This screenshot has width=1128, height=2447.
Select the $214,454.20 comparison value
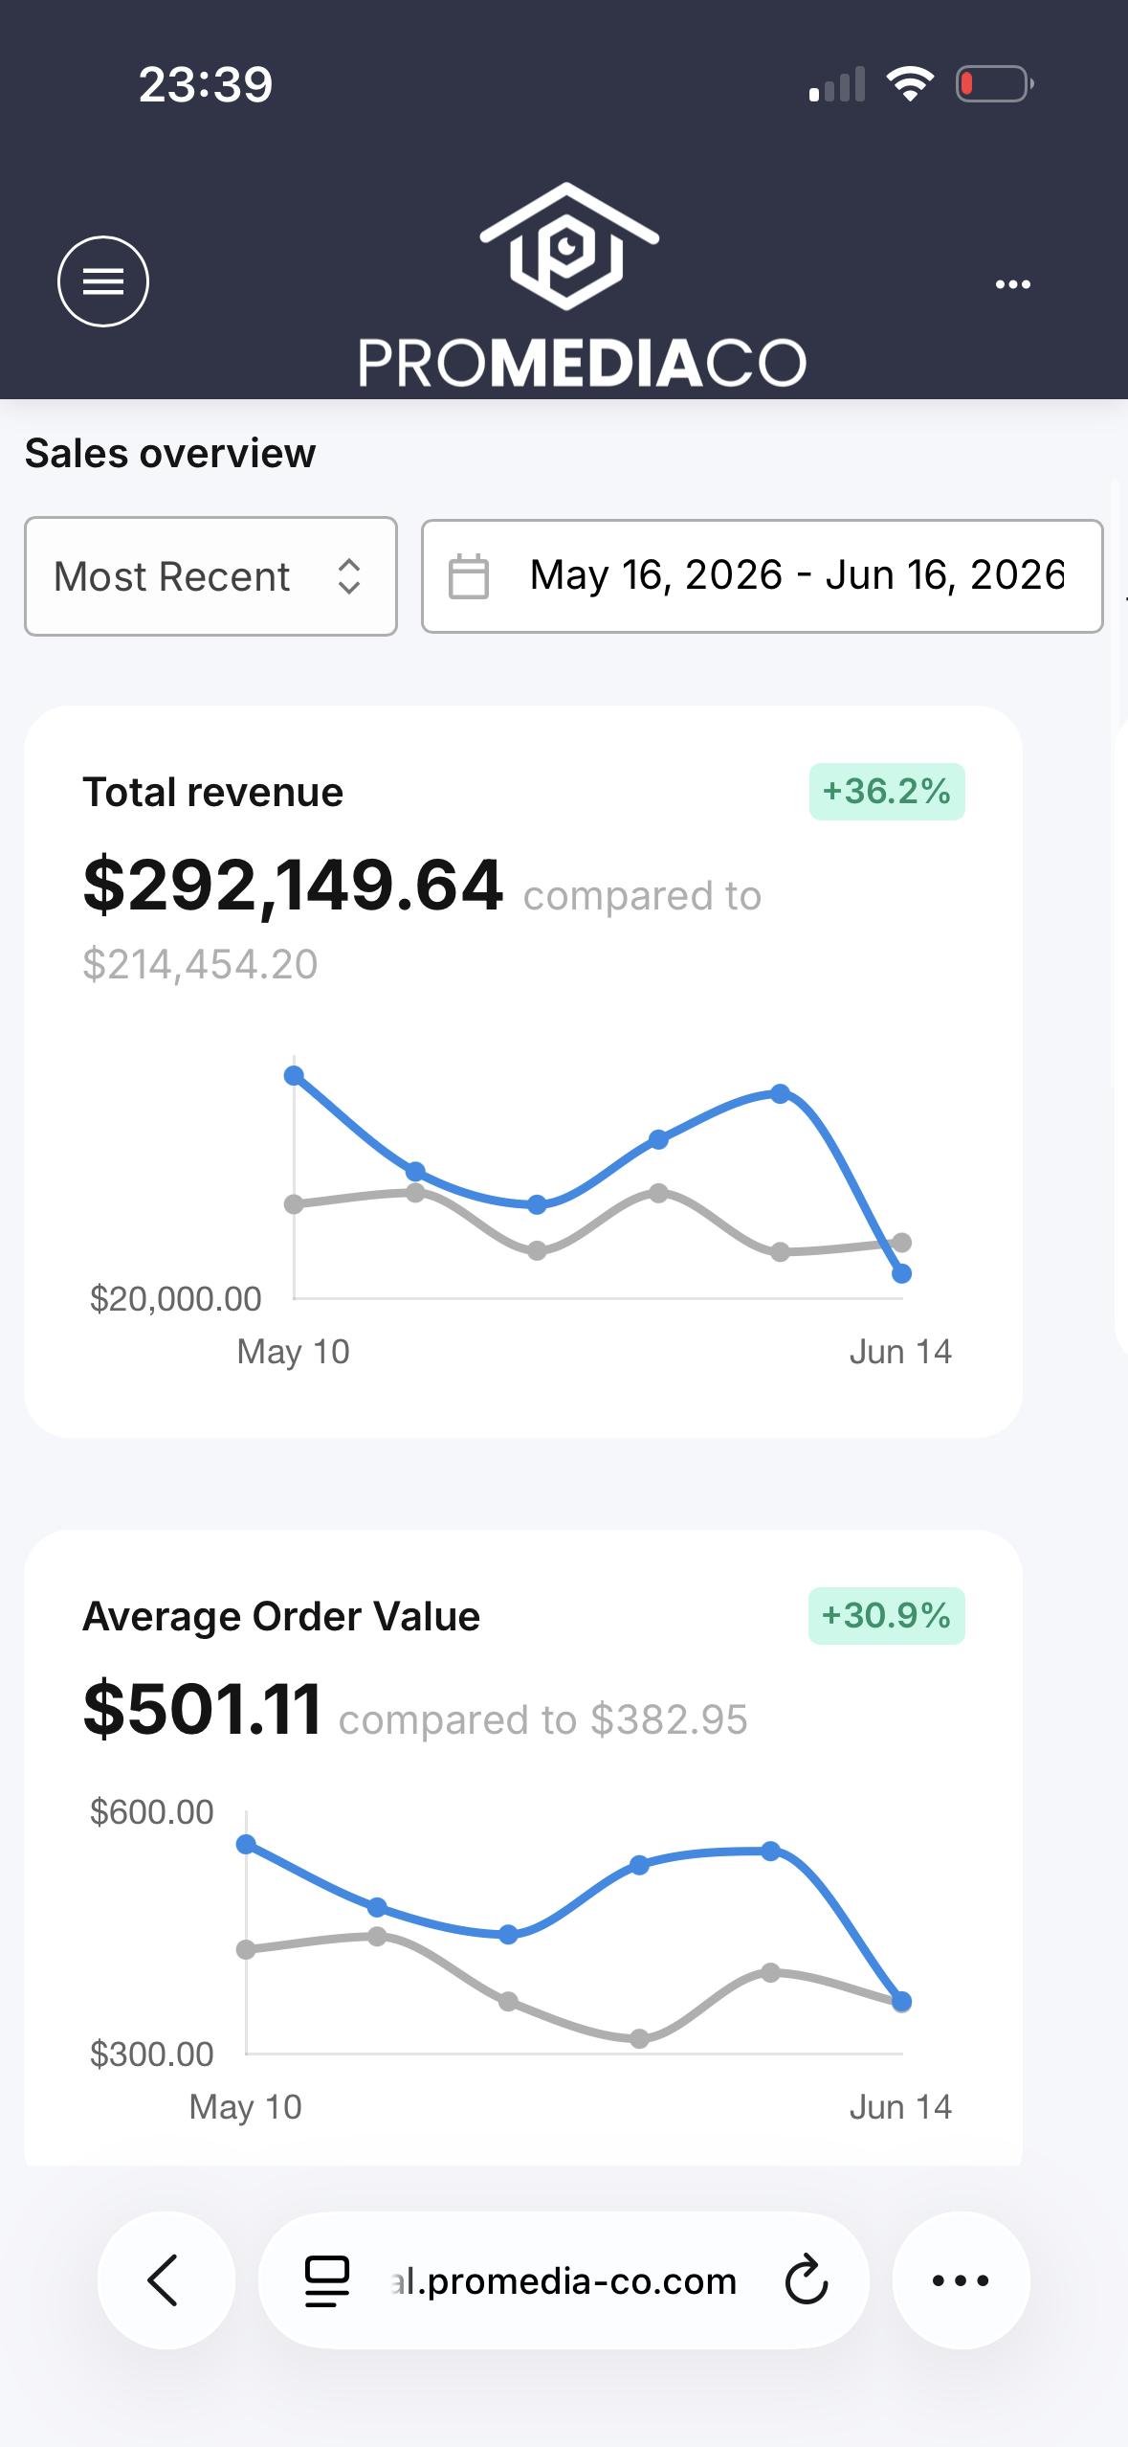200,964
